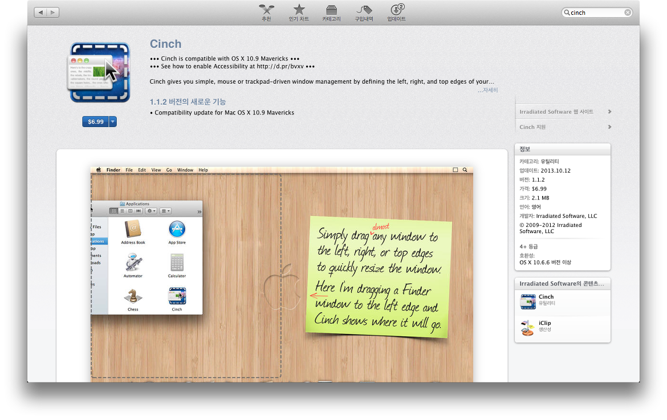Click Go menu in the screenshot

click(x=169, y=170)
